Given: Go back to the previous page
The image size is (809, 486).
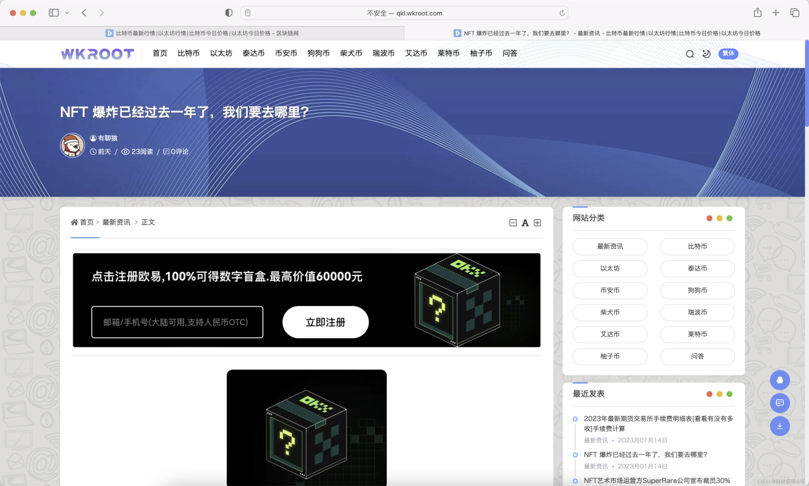Looking at the screenshot, I should click(x=84, y=13).
